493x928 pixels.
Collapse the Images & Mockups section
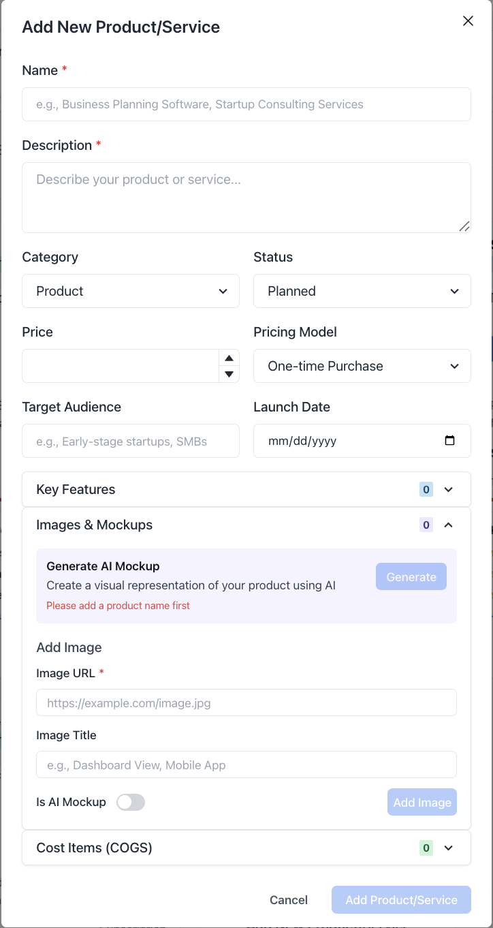[246, 525]
